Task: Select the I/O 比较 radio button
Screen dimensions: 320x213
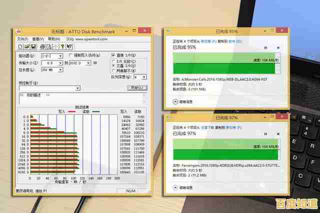Action: tap(113, 61)
